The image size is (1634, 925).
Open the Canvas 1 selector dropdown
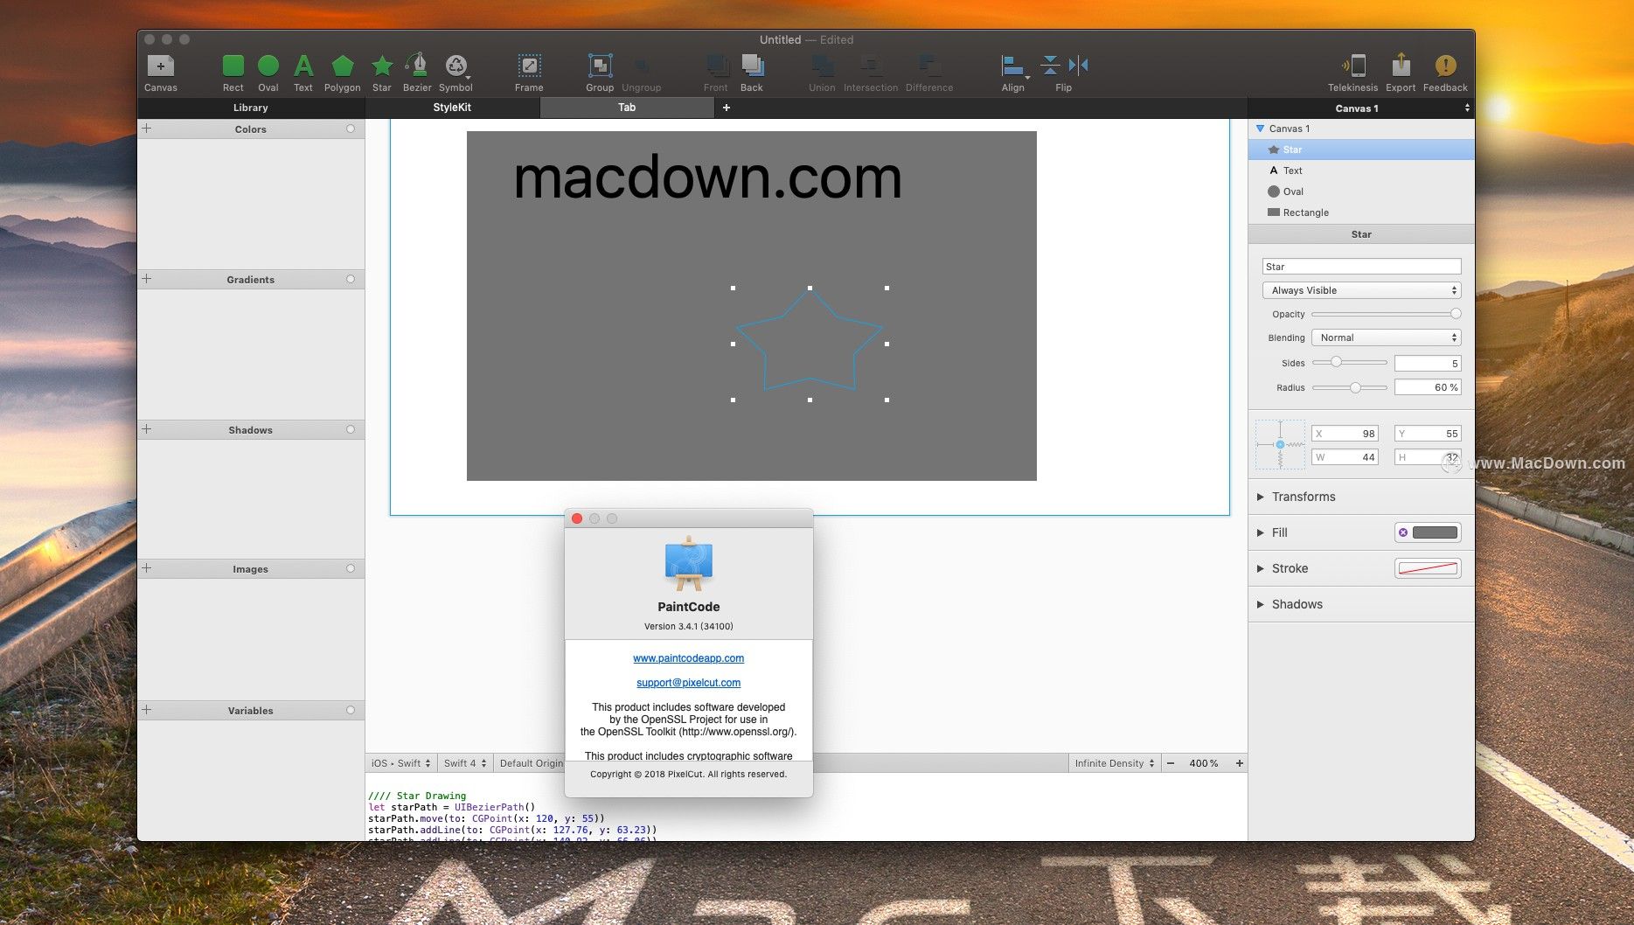click(1361, 108)
